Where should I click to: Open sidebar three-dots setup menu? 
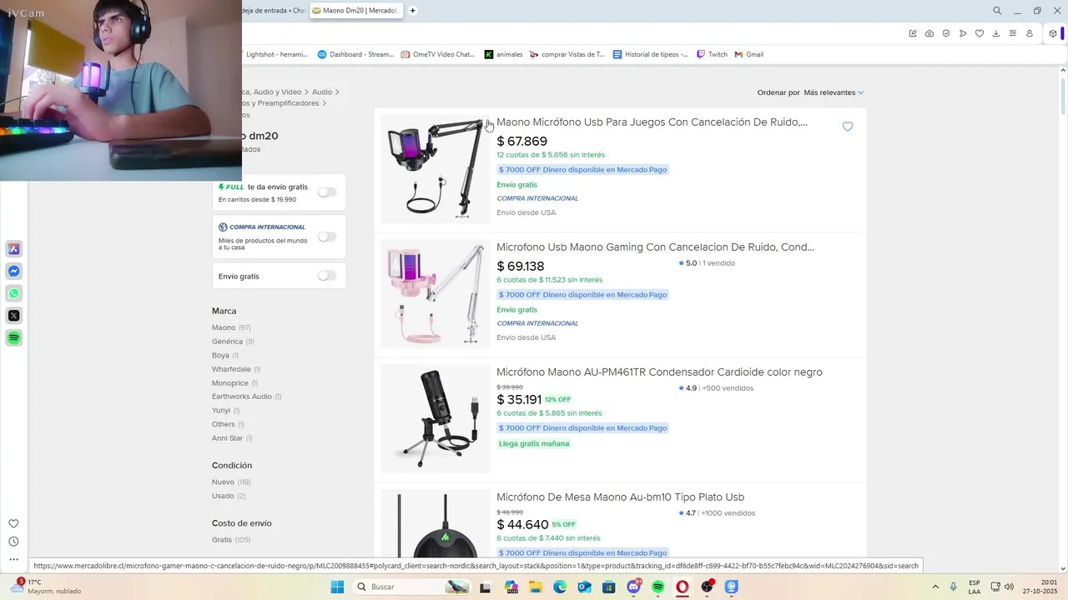pyautogui.click(x=13, y=559)
